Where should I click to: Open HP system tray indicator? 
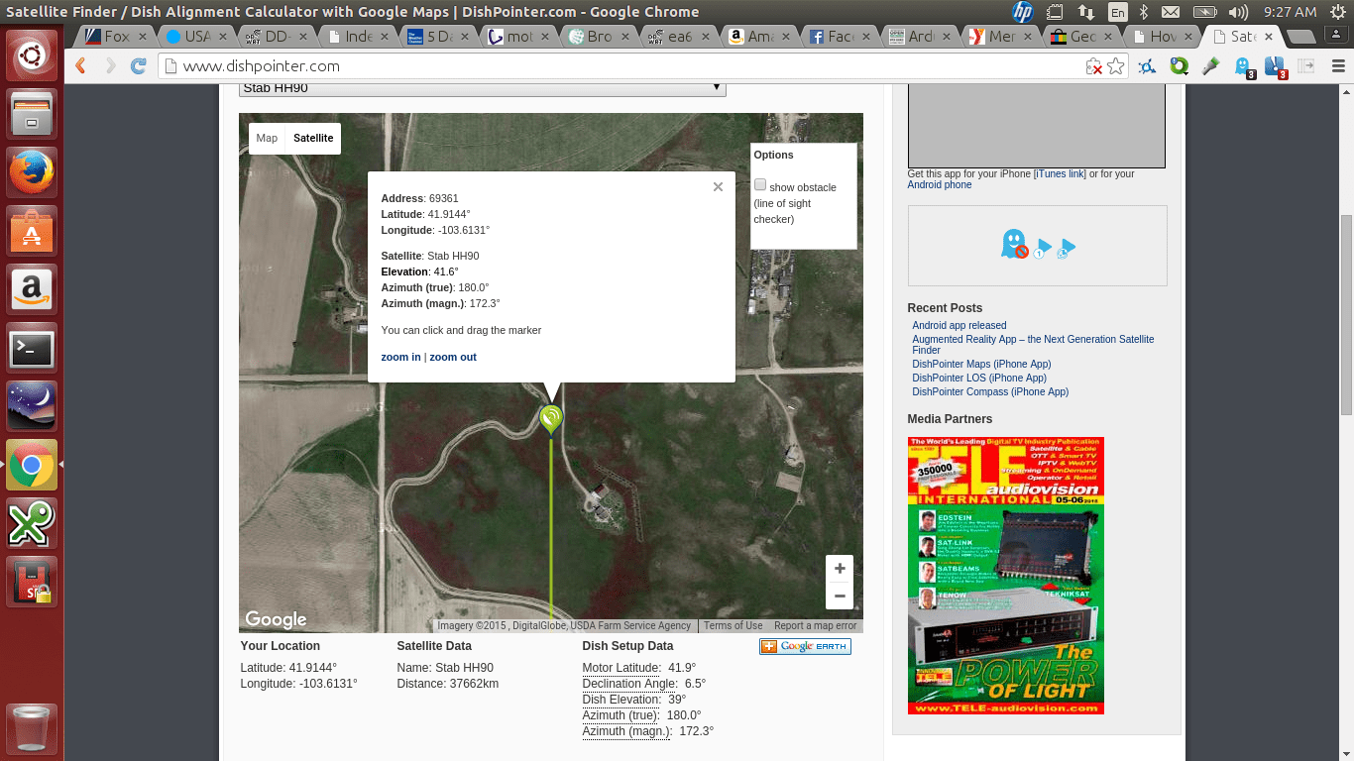coord(1023,12)
